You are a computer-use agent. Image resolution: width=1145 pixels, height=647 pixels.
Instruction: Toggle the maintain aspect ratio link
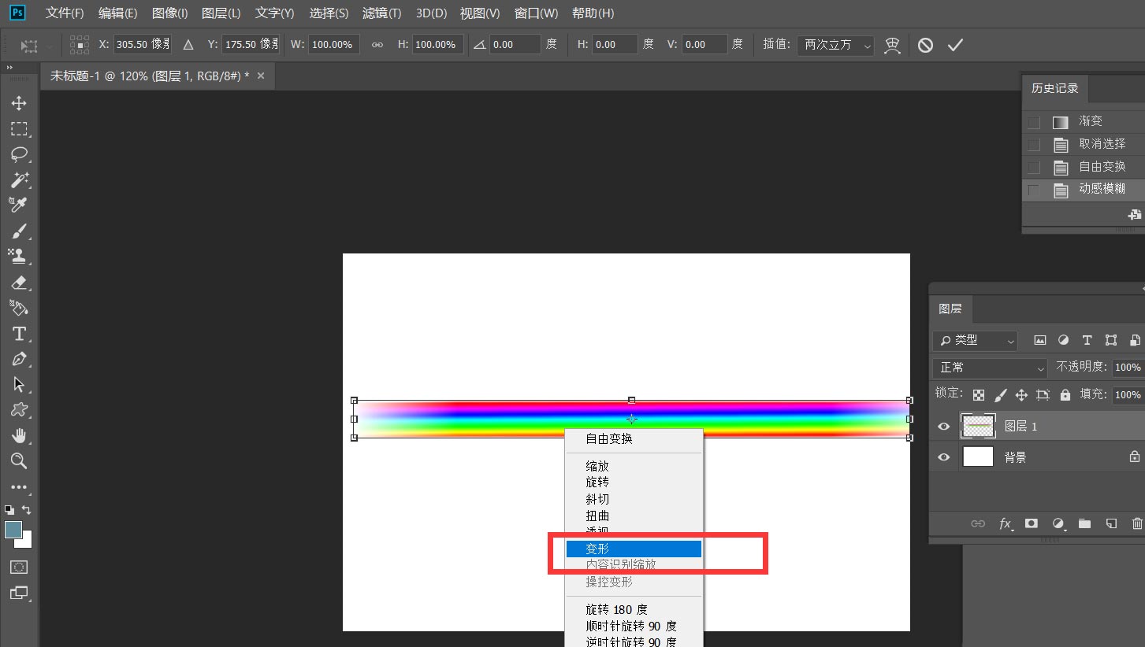pyautogui.click(x=377, y=45)
